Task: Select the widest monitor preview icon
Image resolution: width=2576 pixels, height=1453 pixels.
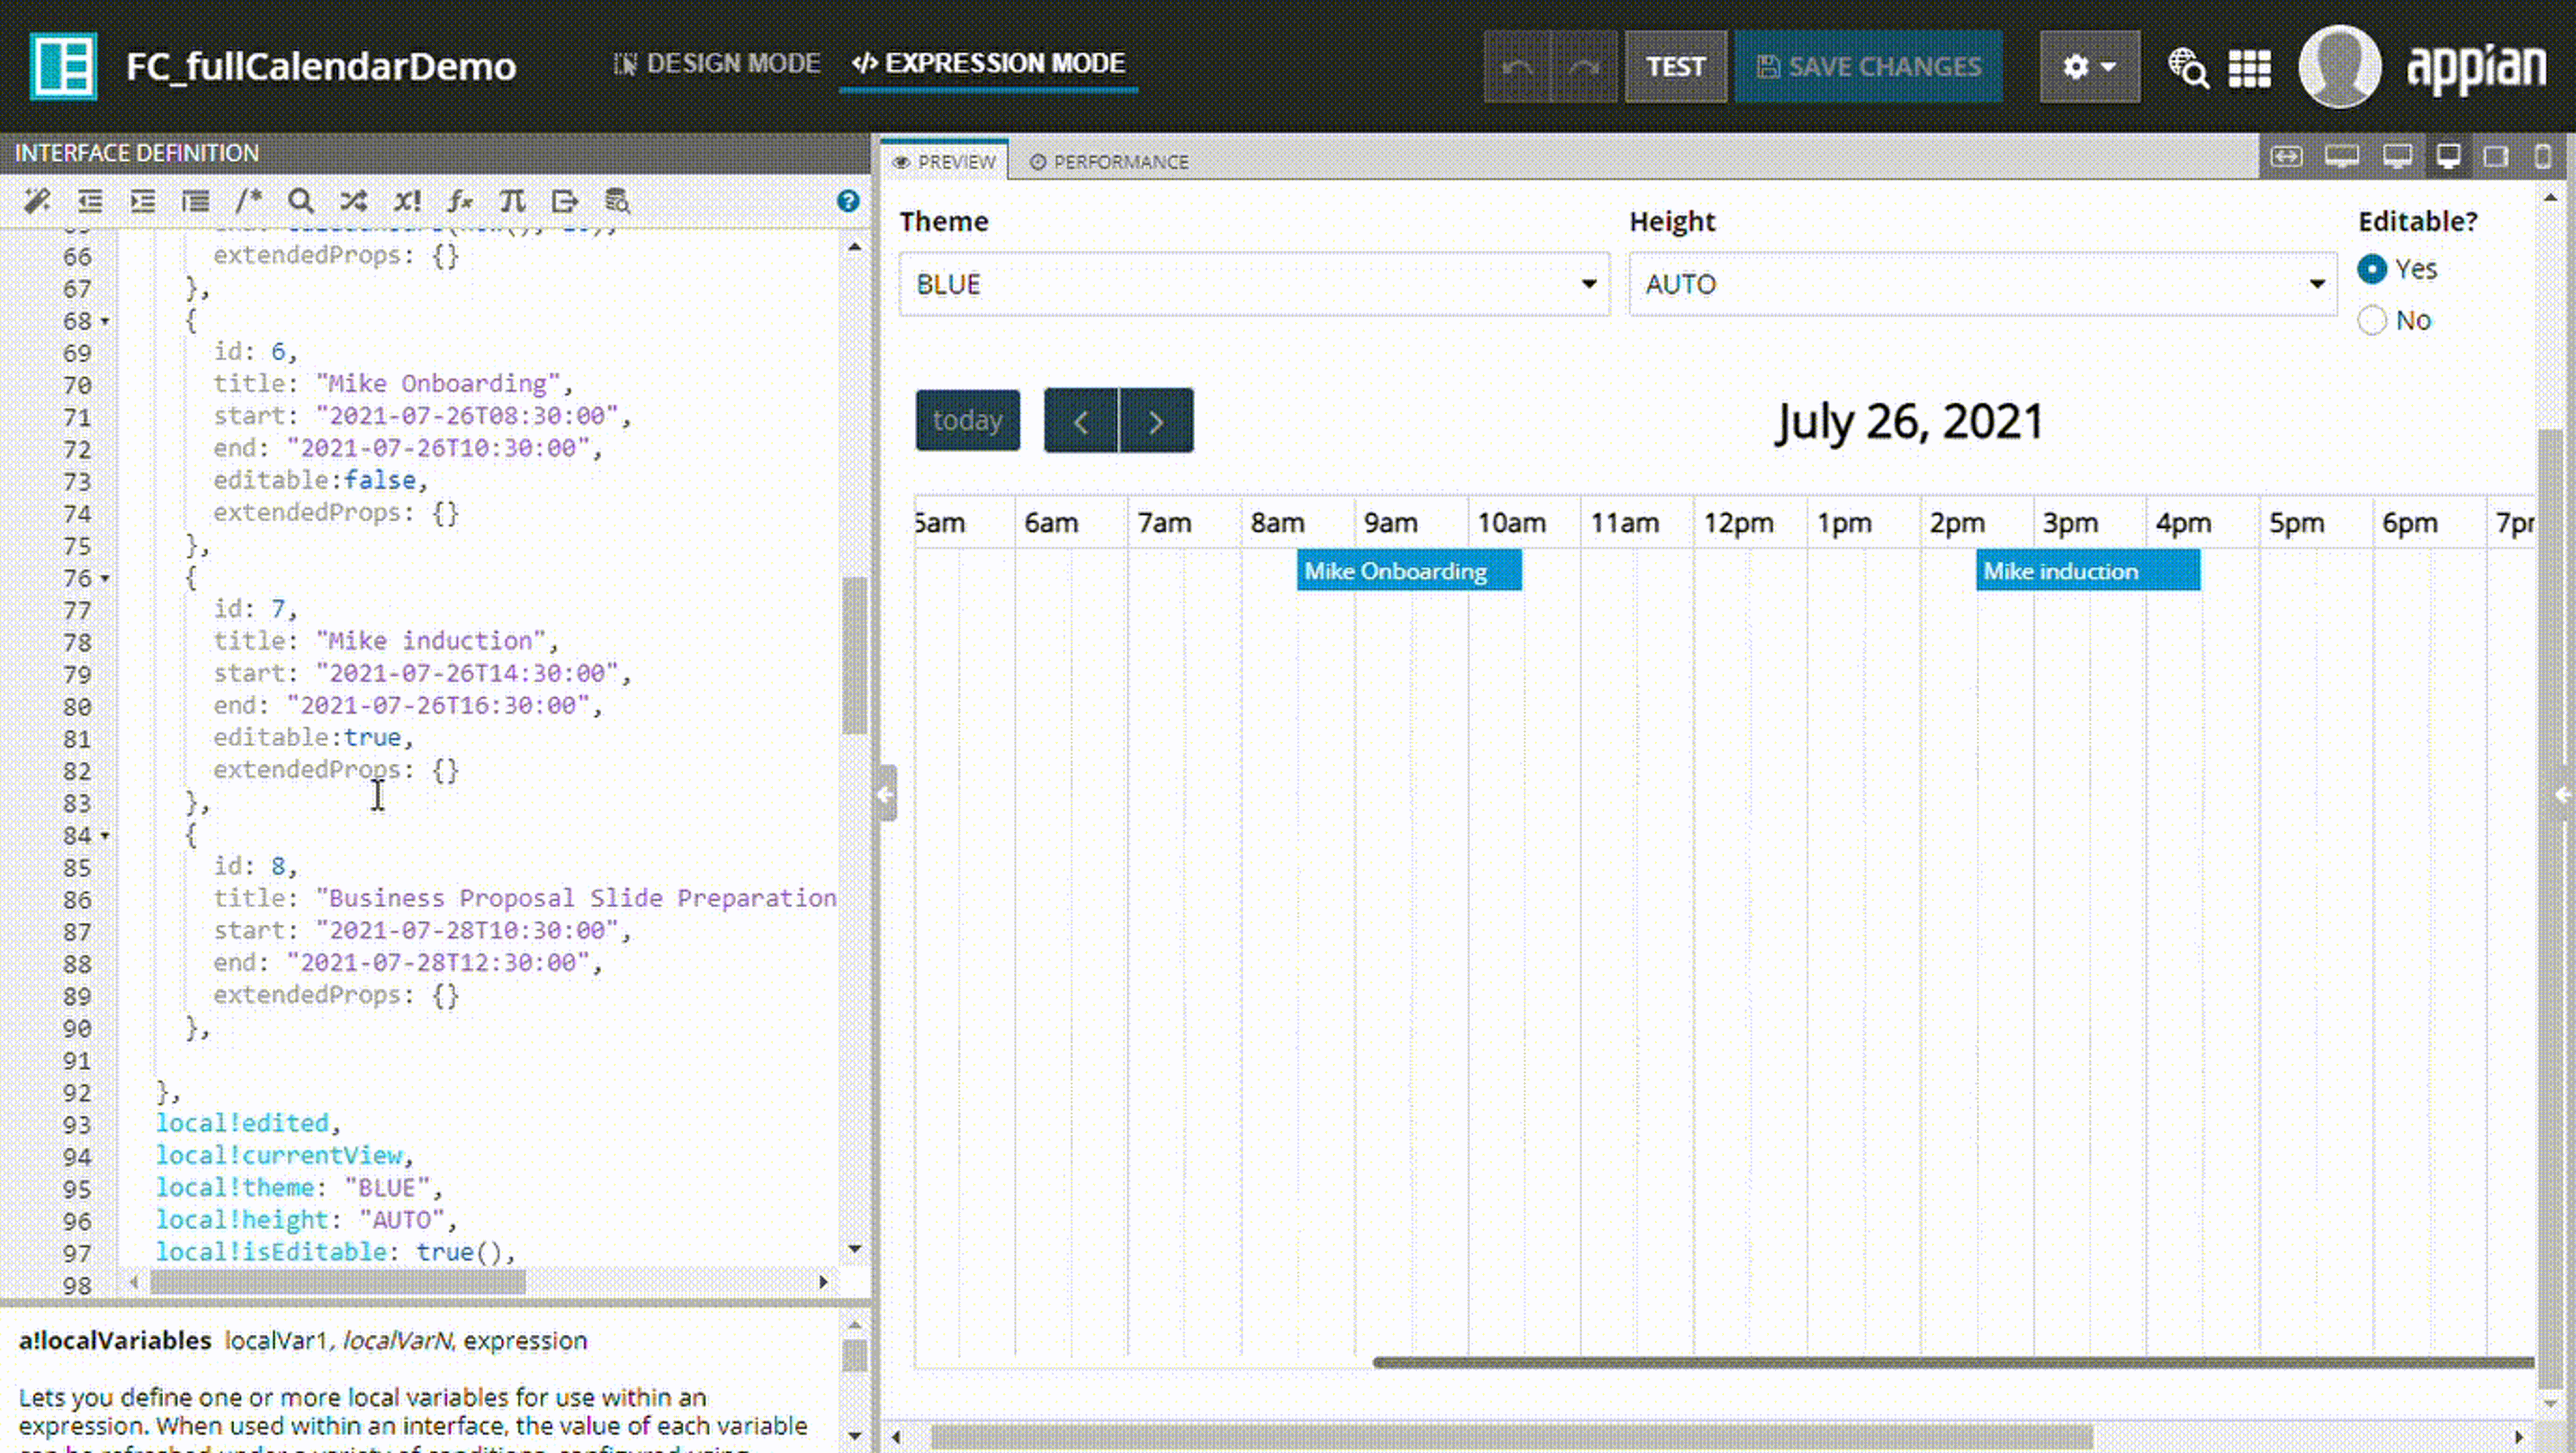Action: tap(2342, 157)
